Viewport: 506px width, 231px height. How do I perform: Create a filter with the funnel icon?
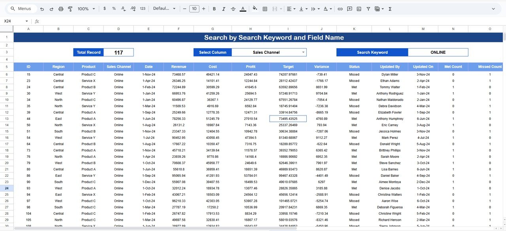(x=368, y=9)
